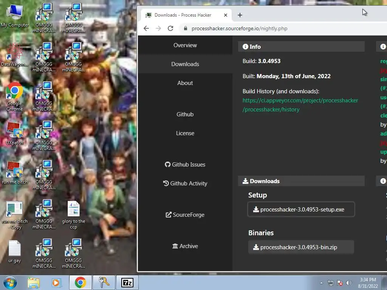Select the UXpatch desktop icon
387x290 pixels.
[15, 133]
